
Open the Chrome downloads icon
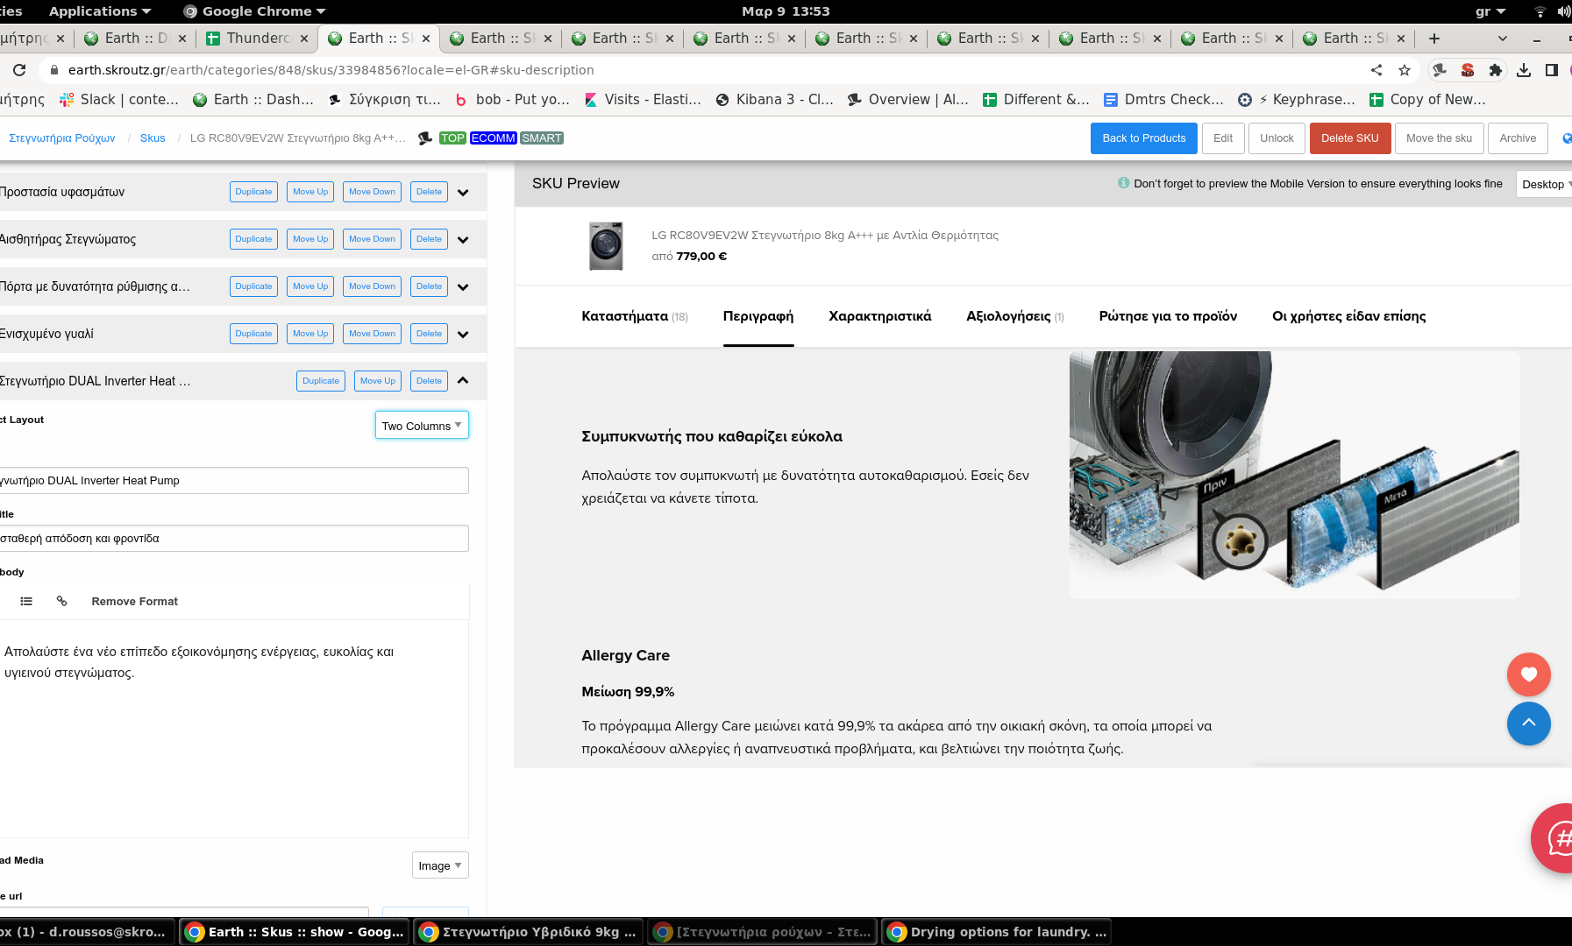[1524, 70]
